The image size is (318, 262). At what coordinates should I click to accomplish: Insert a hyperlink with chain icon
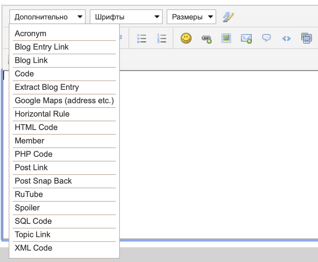pos(207,39)
